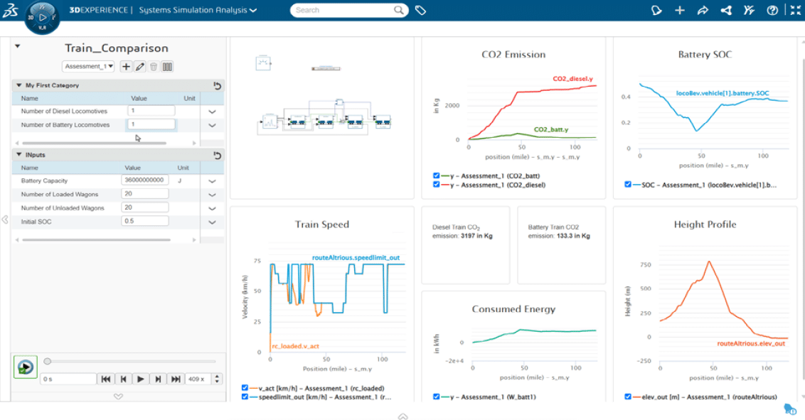Viewport: 805px width, 420px height.
Task: Click the 3DEXPERIENCE compass icon
Action: (x=43, y=17)
